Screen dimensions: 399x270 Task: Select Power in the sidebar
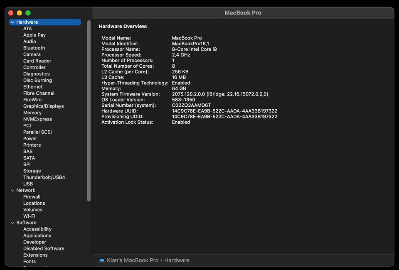click(30, 139)
